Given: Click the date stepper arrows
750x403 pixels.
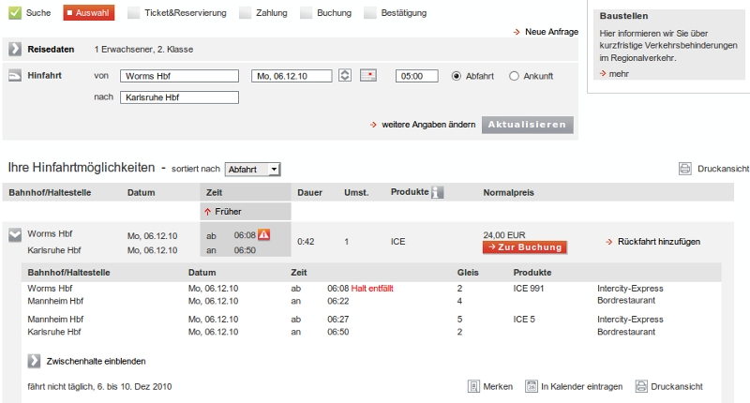Looking at the screenshot, I should pos(344,76).
